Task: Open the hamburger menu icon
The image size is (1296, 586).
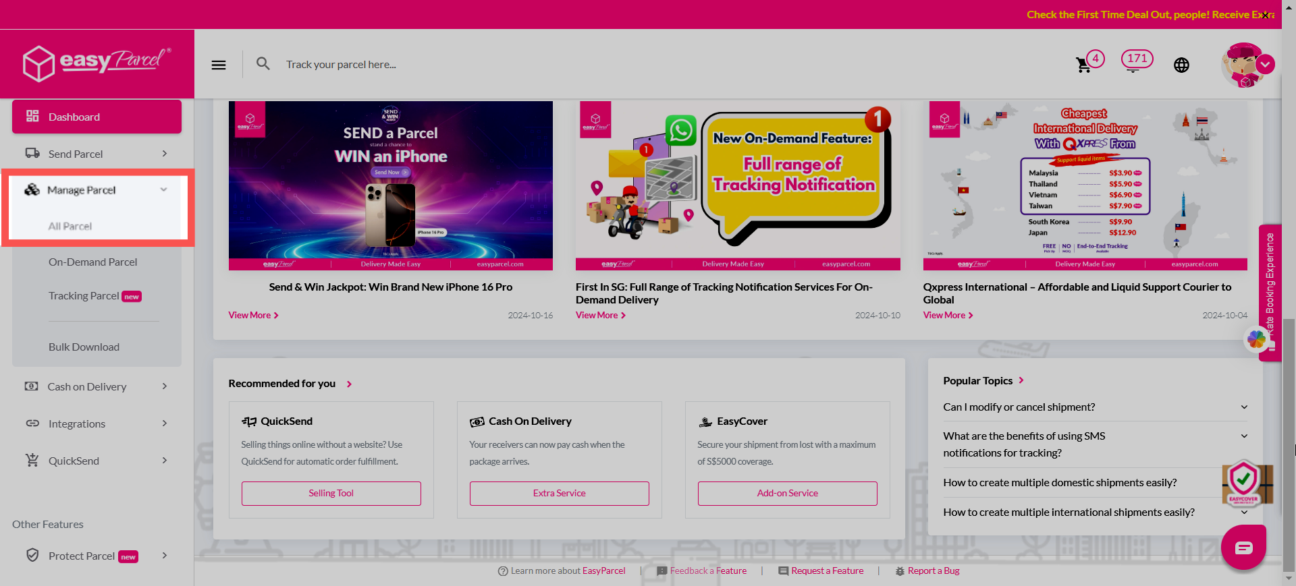Action: [219, 65]
